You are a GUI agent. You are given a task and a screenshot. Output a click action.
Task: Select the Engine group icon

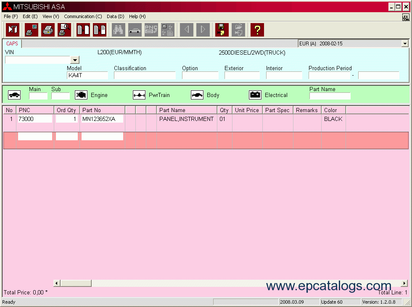pos(81,95)
